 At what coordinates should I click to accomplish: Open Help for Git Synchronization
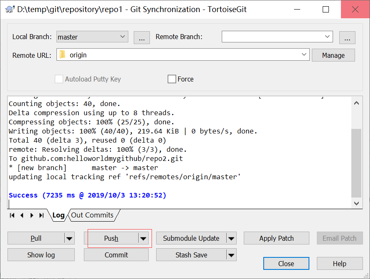pos(340,263)
